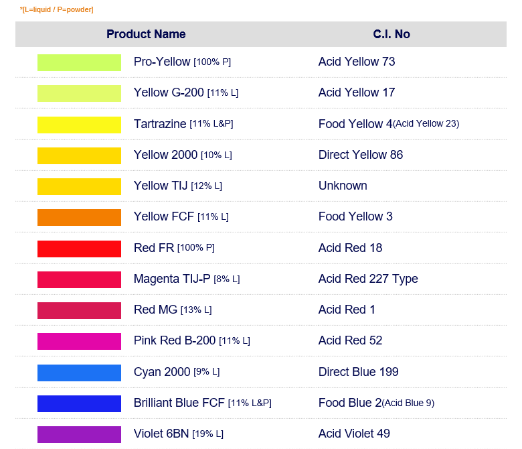
Task: Click the Brilliant Blue FCF swatch
Action: 79,403
